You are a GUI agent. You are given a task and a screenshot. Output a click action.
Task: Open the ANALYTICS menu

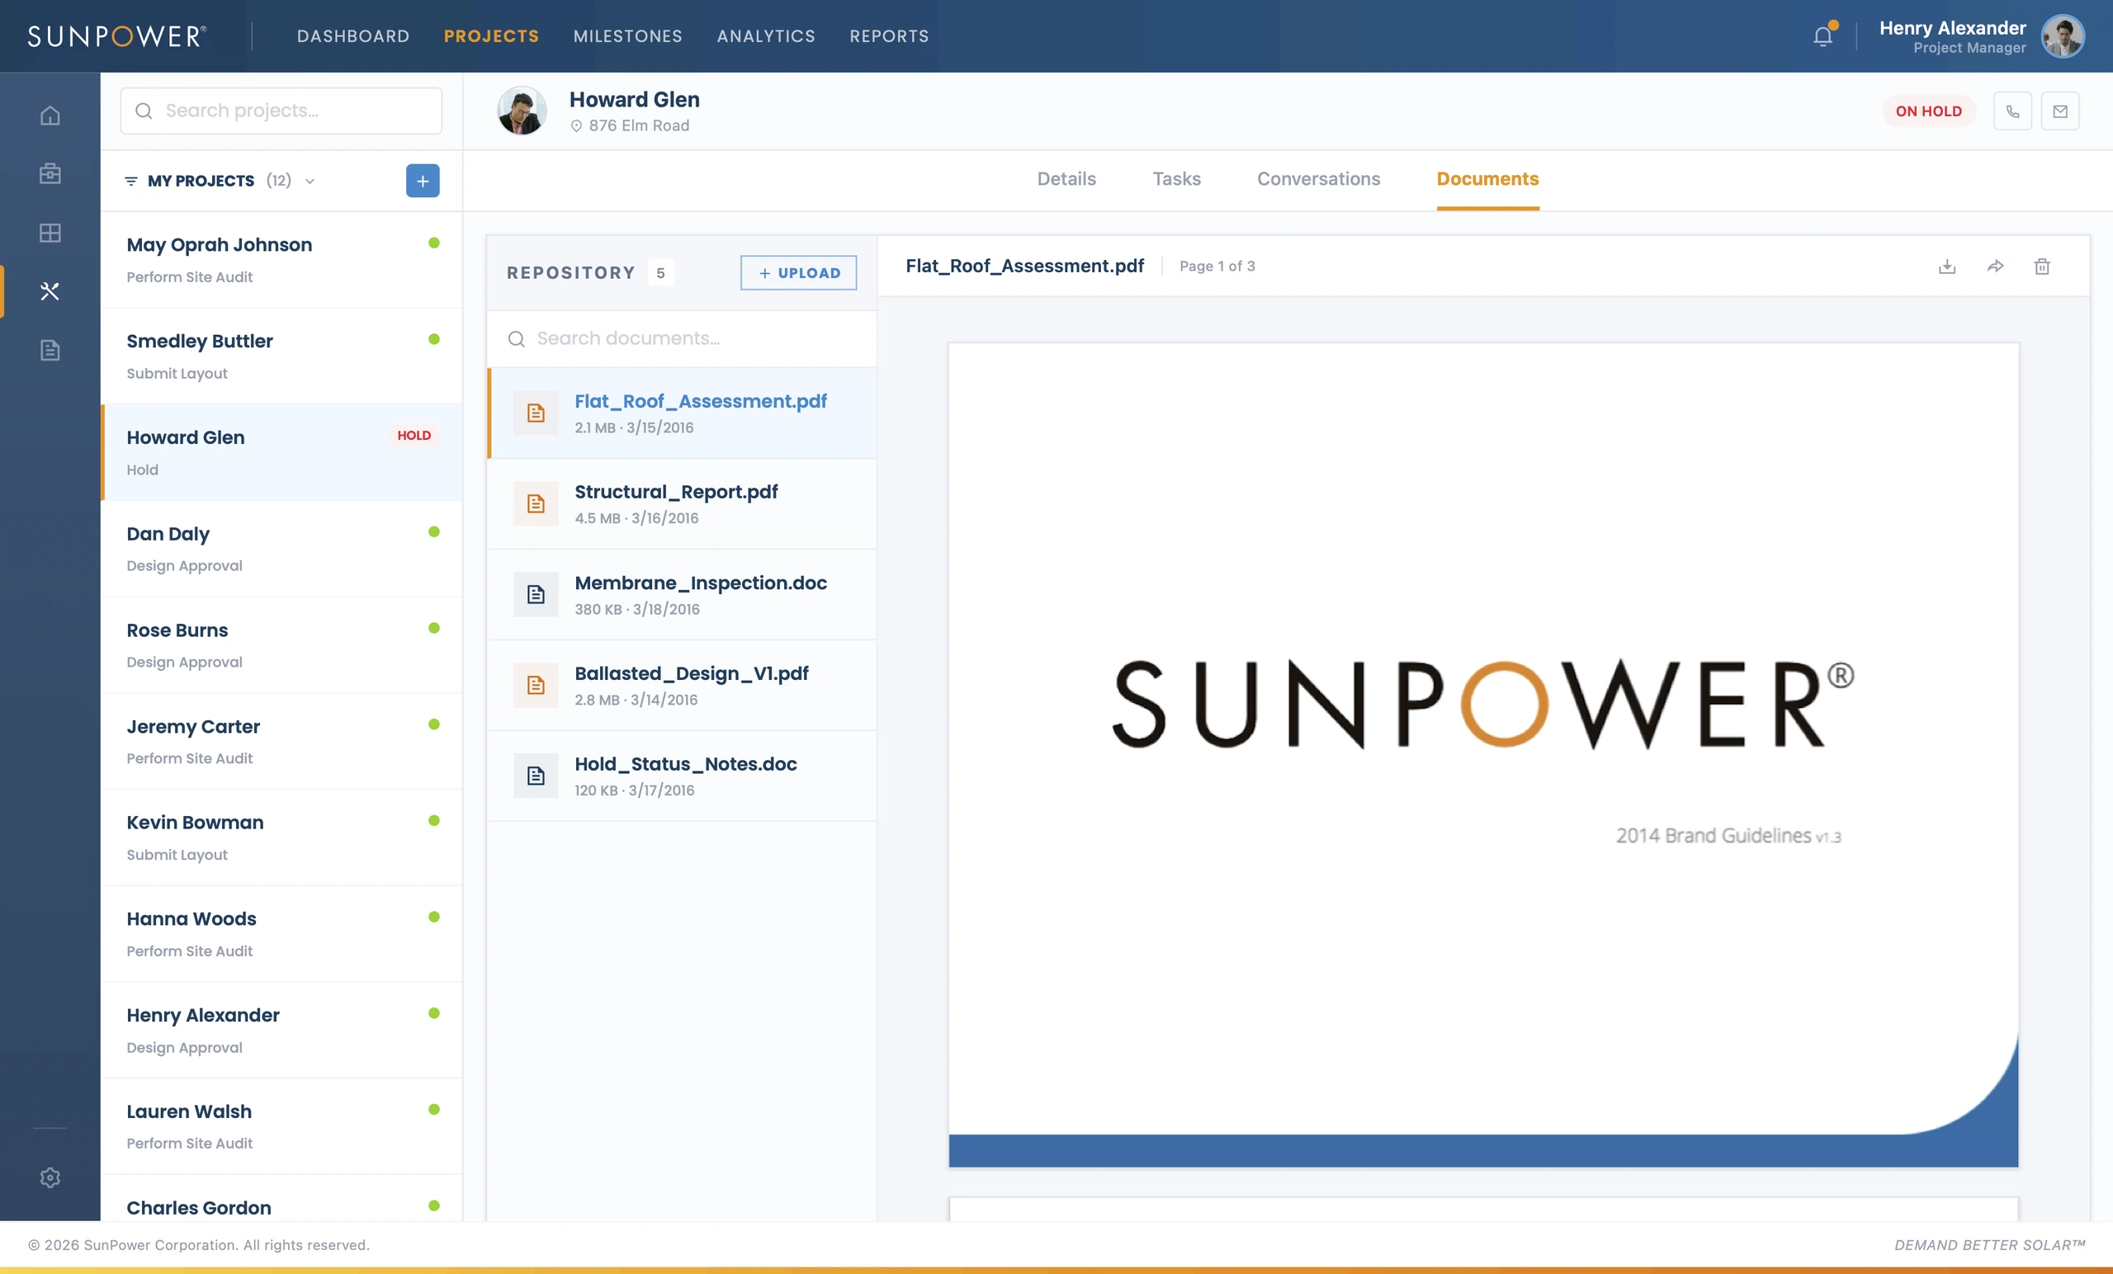click(x=766, y=36)
